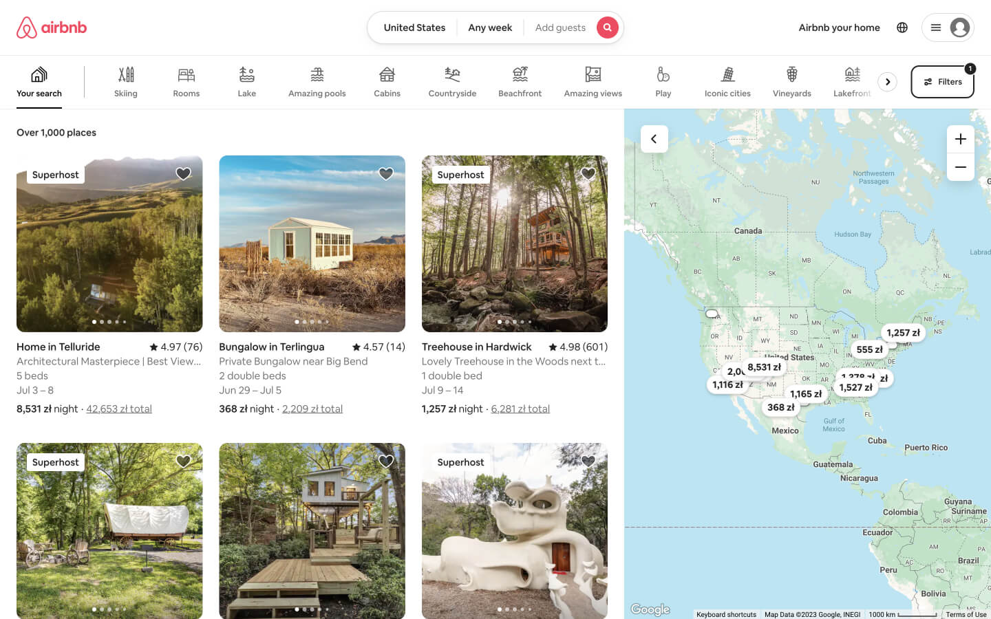Open the Cabins category

tap(387, 80)
